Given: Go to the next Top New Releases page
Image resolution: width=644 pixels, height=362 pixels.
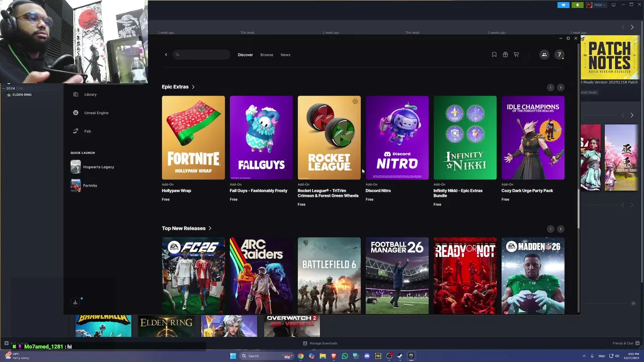Looking at the screenshot, I should pos(560,229).
